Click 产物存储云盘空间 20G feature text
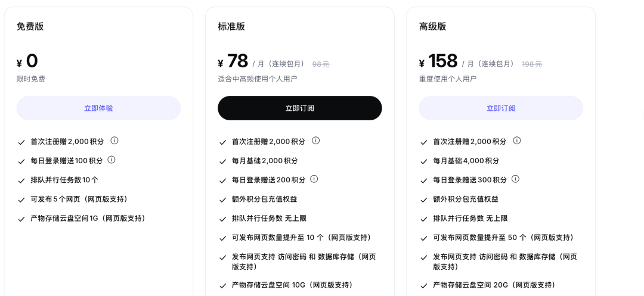 [x=494, y=285]
